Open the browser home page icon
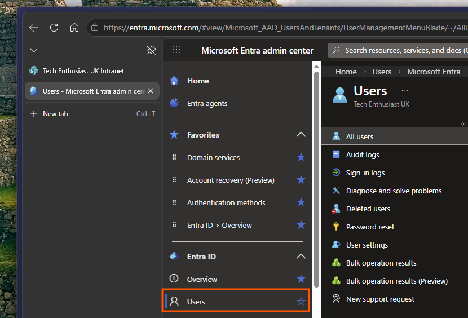 tap(74, 28)
